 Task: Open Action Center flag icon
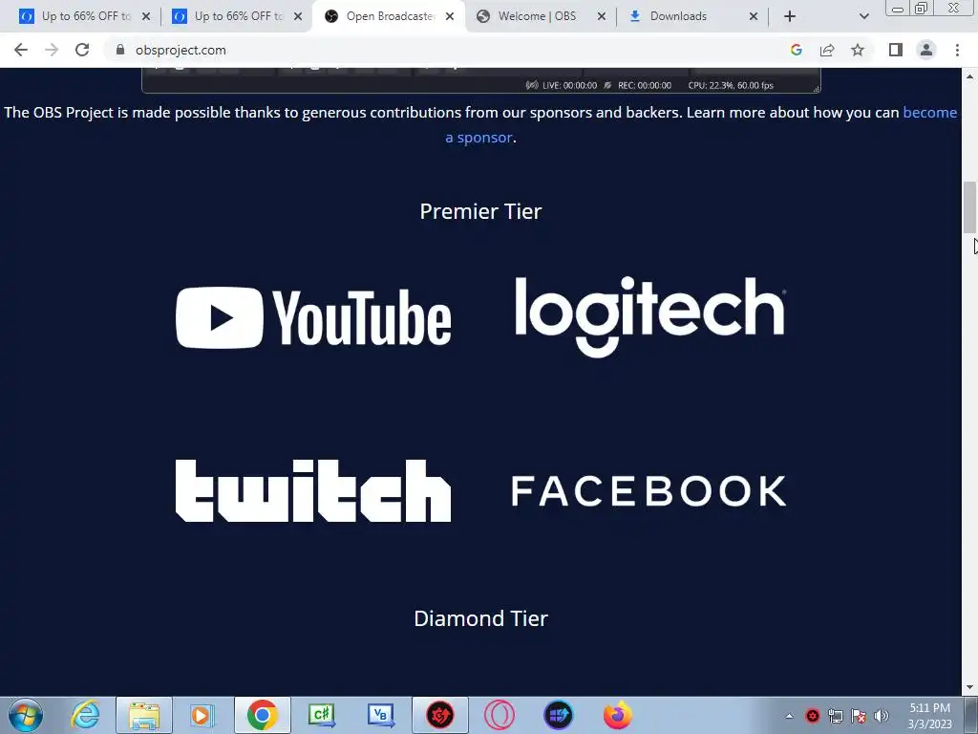point(859,716)
